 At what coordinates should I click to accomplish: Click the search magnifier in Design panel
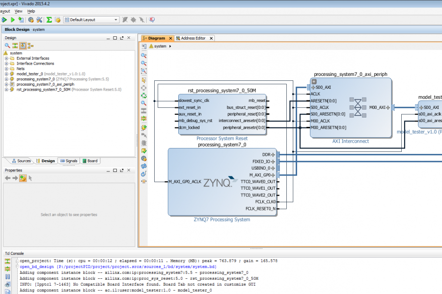[7, 46]
